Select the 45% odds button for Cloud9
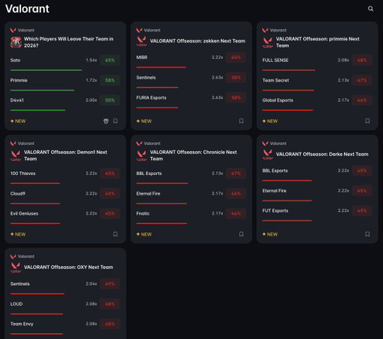This screenshot has width=383, height=339. click(110, 193)
